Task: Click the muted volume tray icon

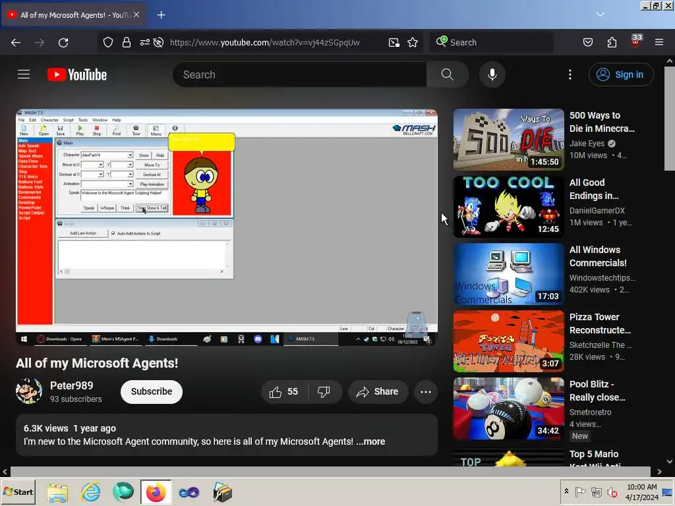Action: point(612,492)
